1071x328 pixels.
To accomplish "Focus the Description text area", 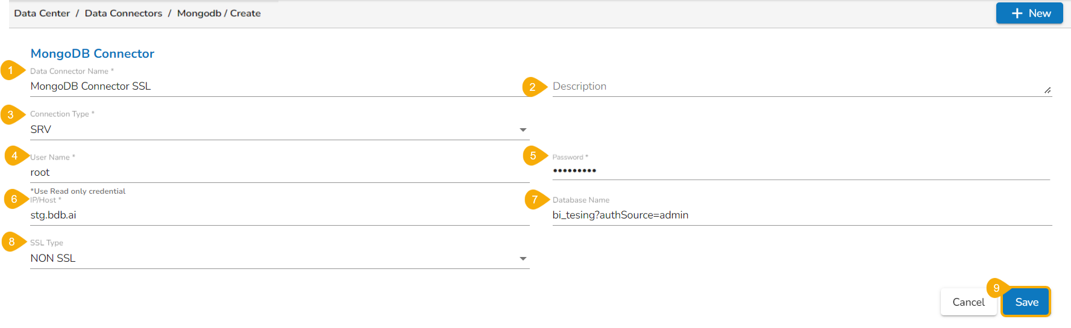I will click(796, 86).
